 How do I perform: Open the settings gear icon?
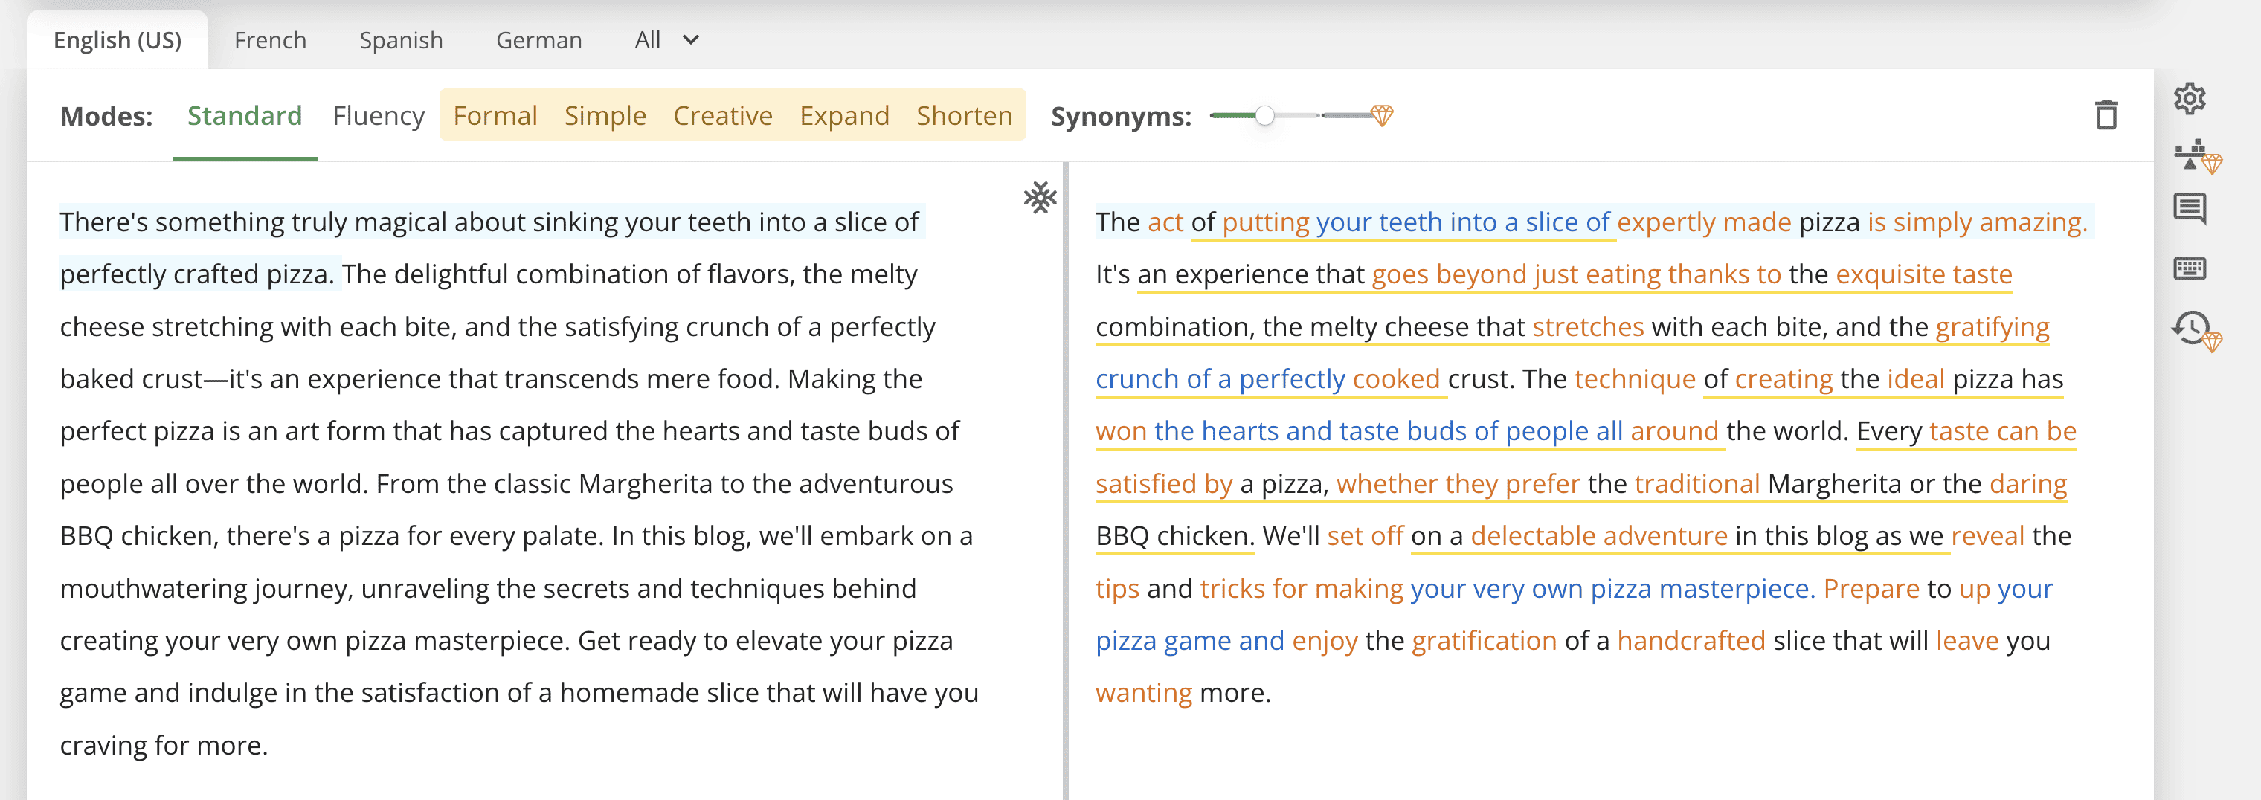[x=2189, y=98]
